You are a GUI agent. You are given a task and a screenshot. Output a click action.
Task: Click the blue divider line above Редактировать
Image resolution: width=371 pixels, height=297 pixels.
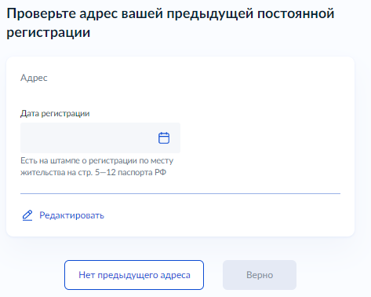[x=180, y=193]
